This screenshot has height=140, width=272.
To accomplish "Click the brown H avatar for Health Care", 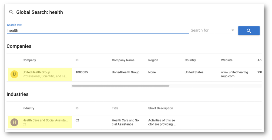I will pos(14,122).
